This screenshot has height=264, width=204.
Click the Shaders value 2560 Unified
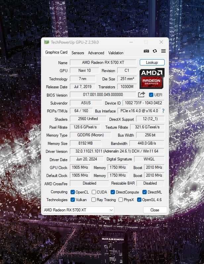[88, 119]
